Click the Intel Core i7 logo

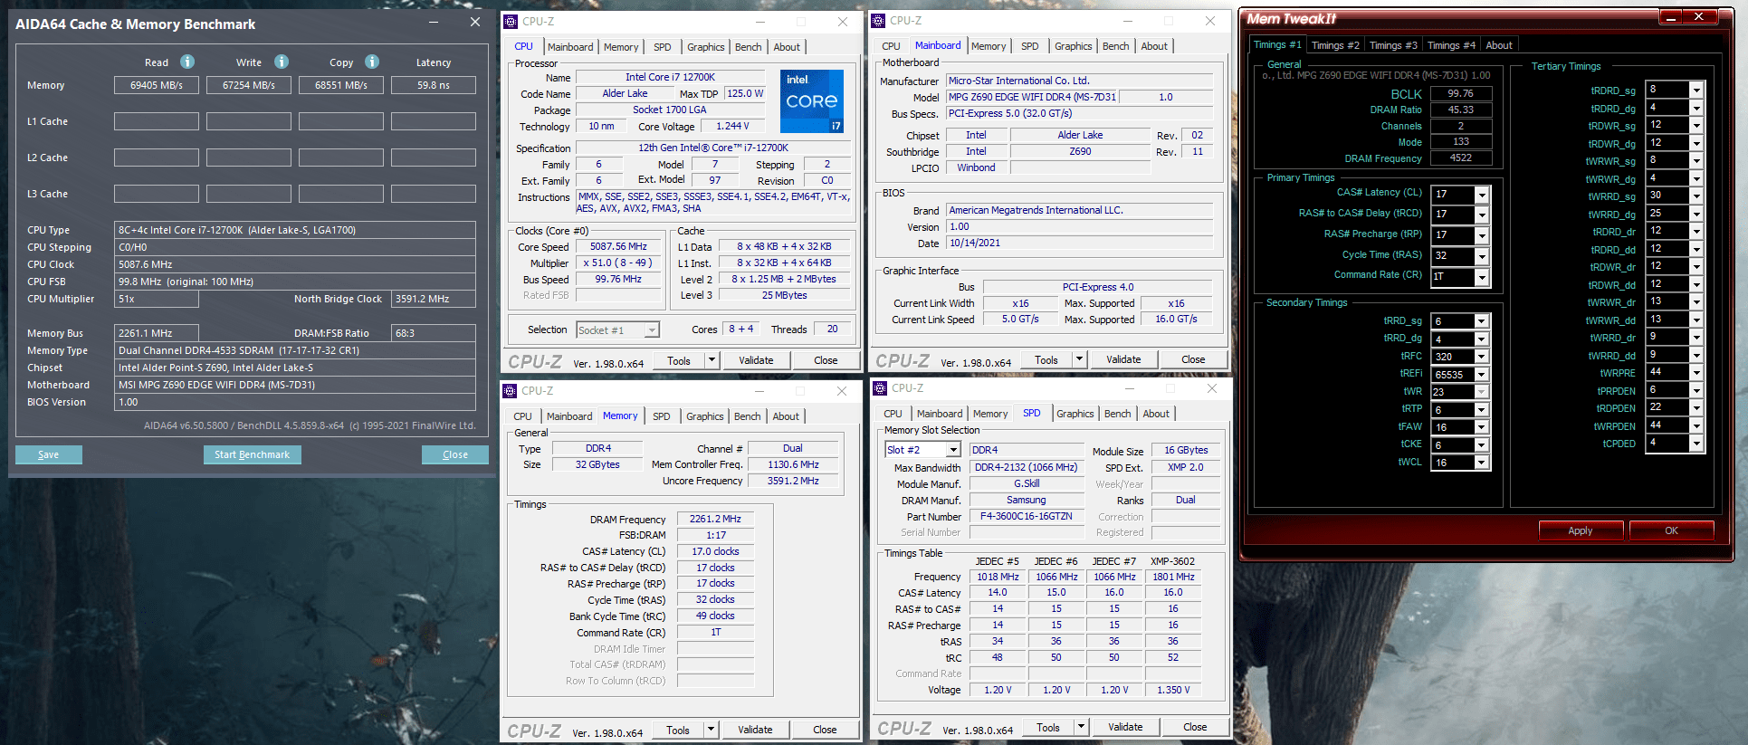(812, 100)
